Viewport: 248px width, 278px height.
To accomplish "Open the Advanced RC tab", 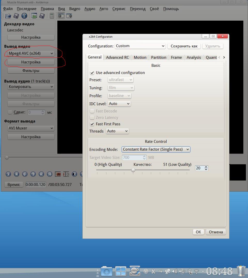I will [x=117, y=58].
